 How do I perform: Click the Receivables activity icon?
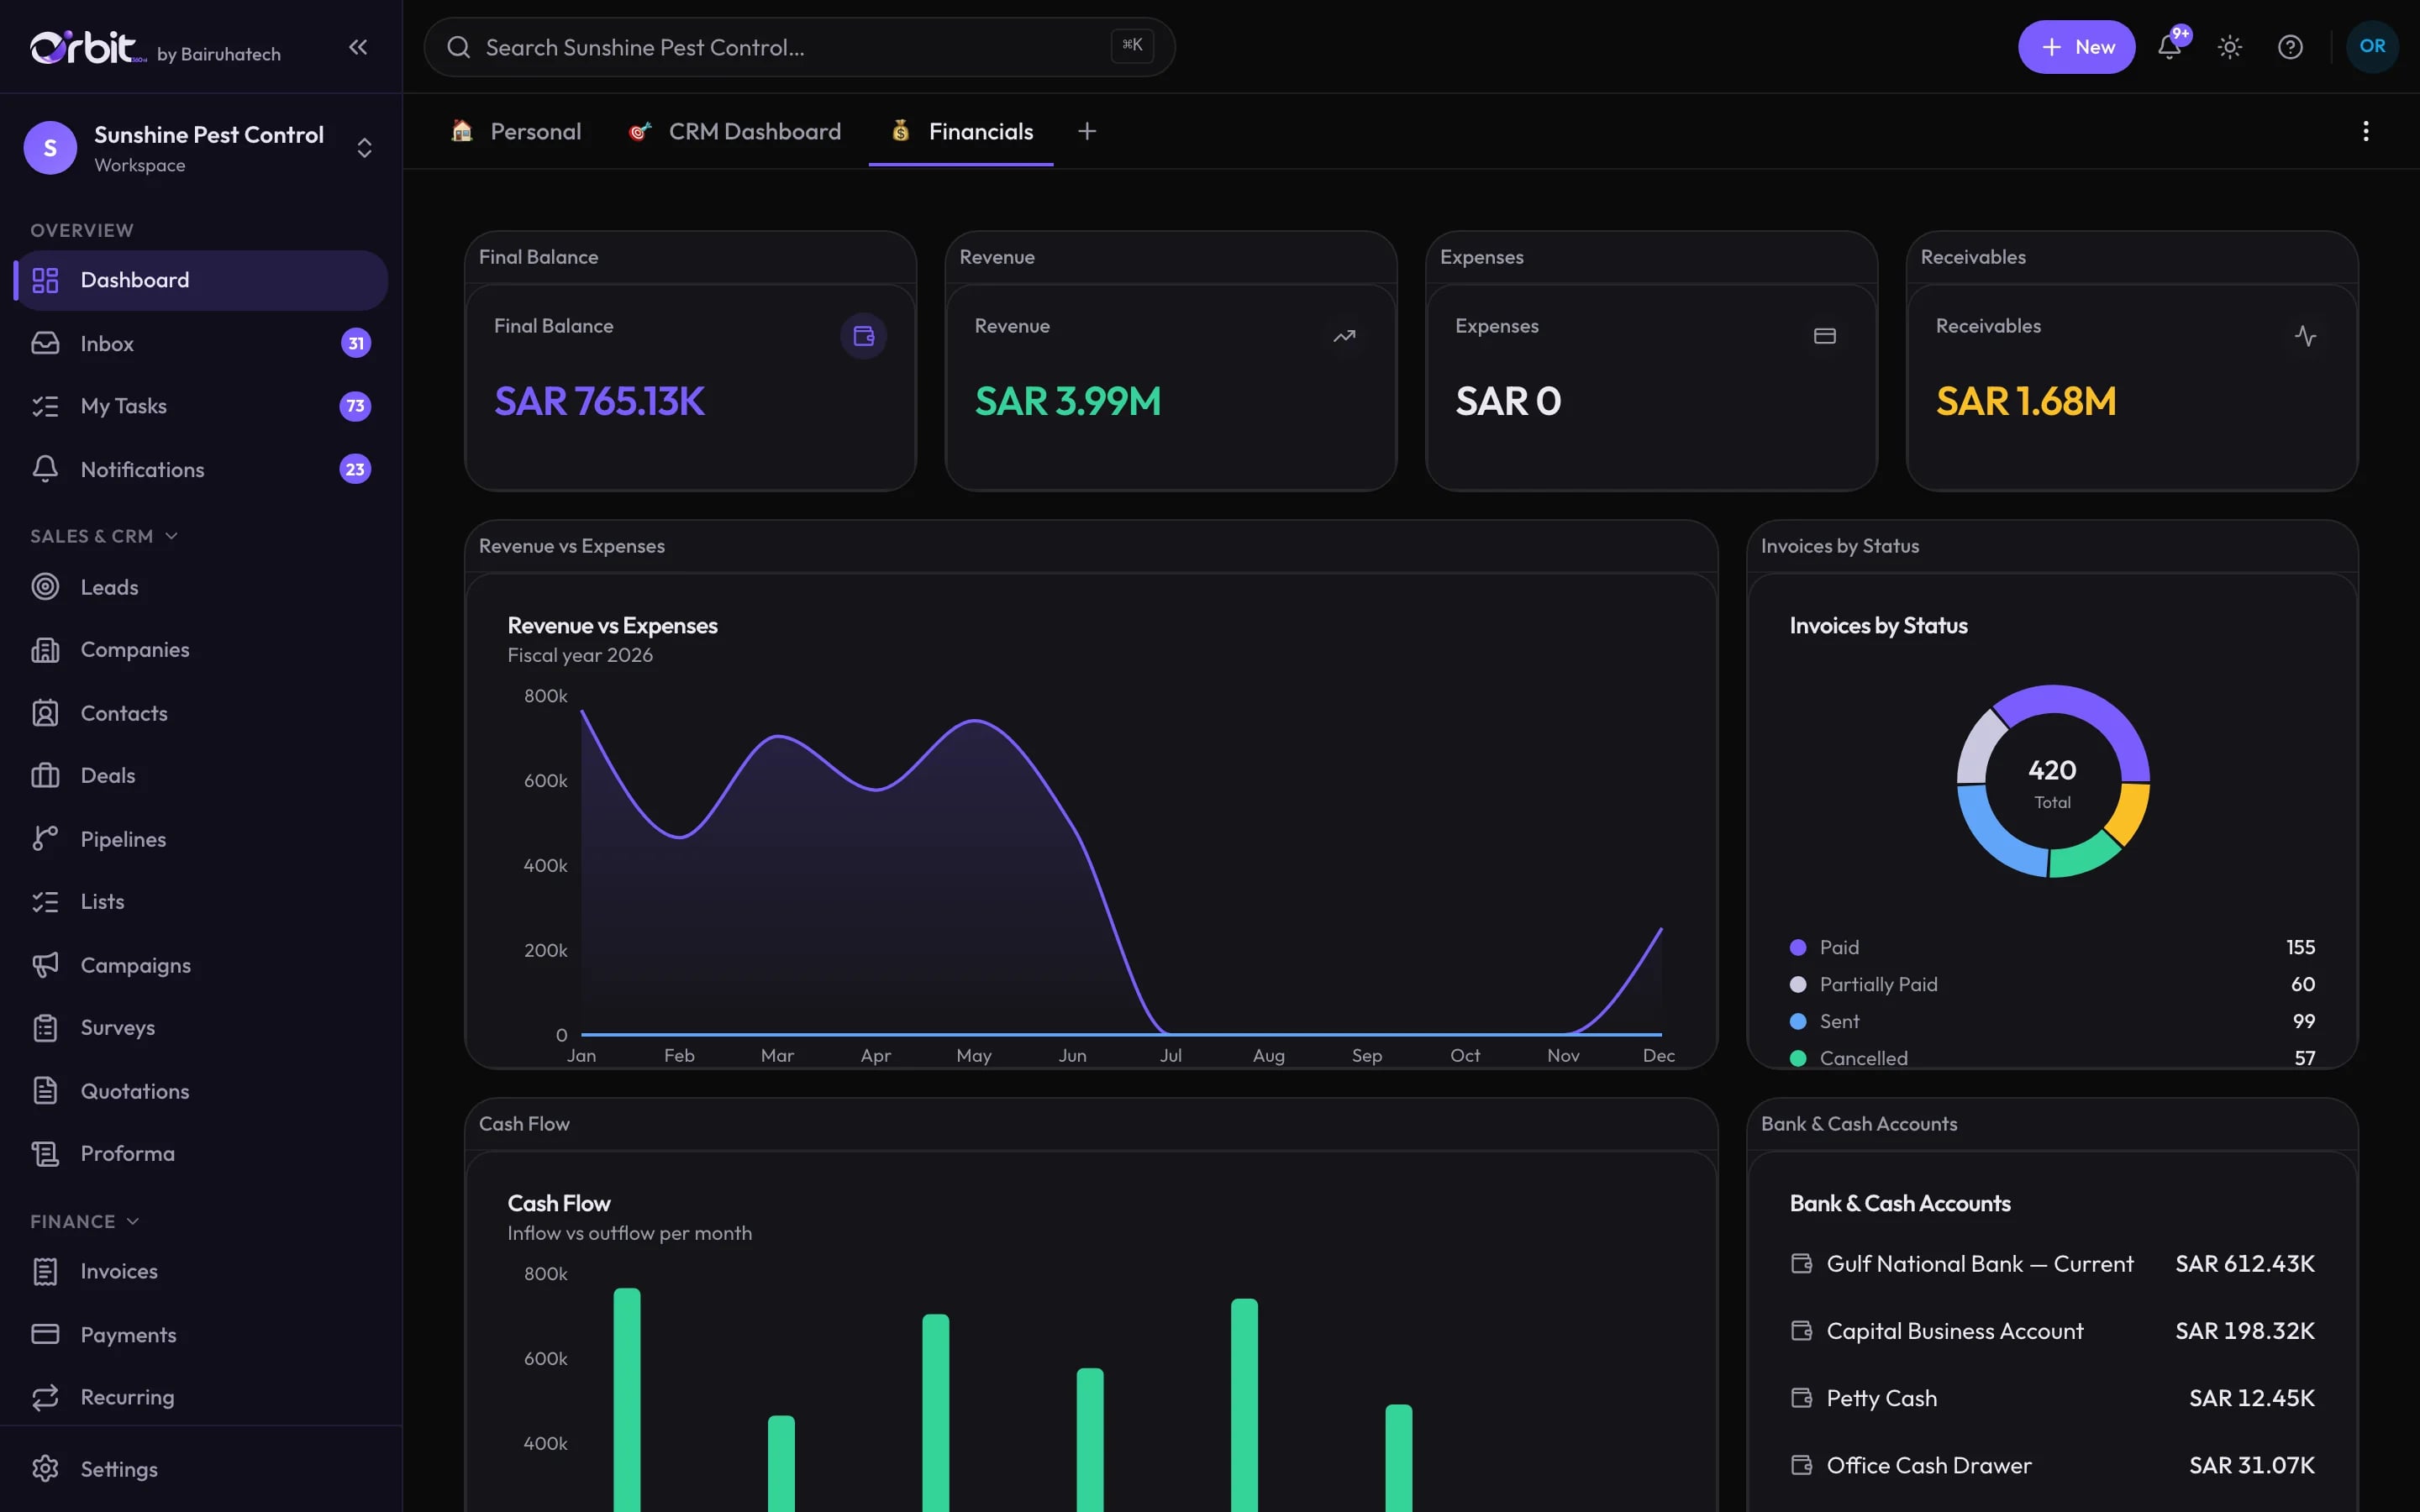pyautogui.click(x=2305, y=336)
